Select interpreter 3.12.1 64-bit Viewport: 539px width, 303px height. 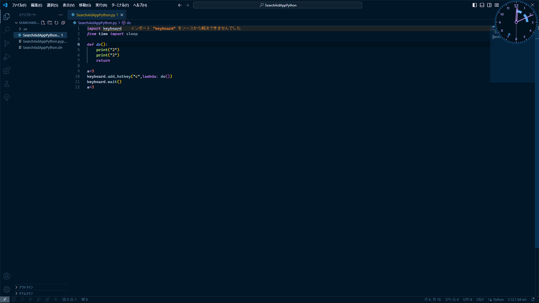(517, 300)
